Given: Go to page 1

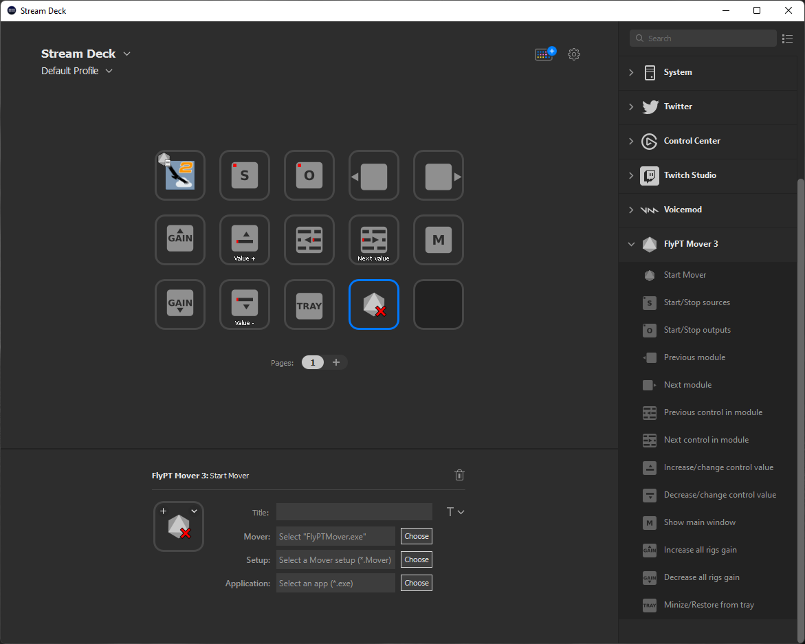Looking at the screenshot, I should pyautogui.click(x=313, y=362).
